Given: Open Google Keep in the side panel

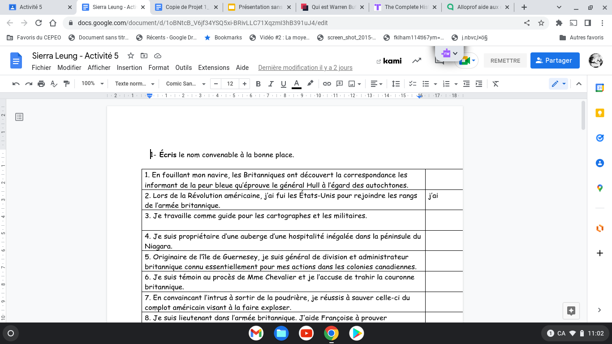Looking at the screenshot, I should point(599,113).
